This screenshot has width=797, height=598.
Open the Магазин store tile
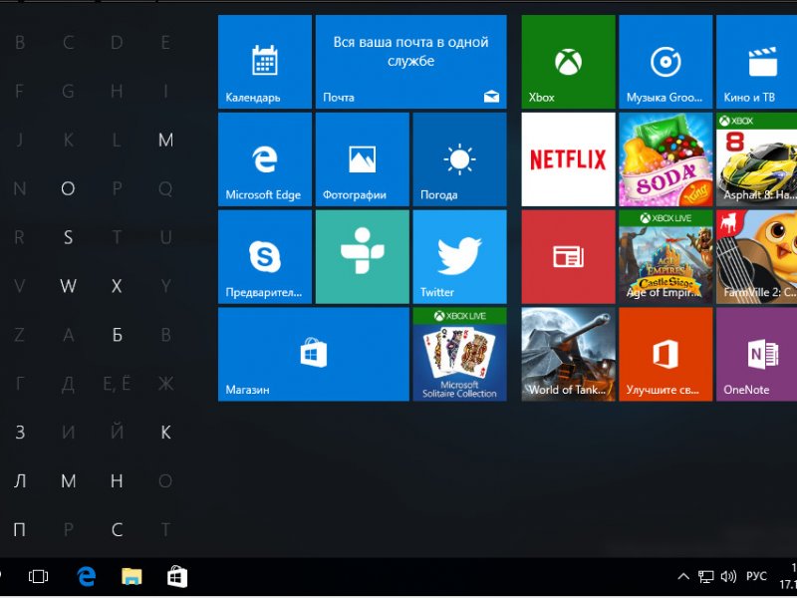314,355
